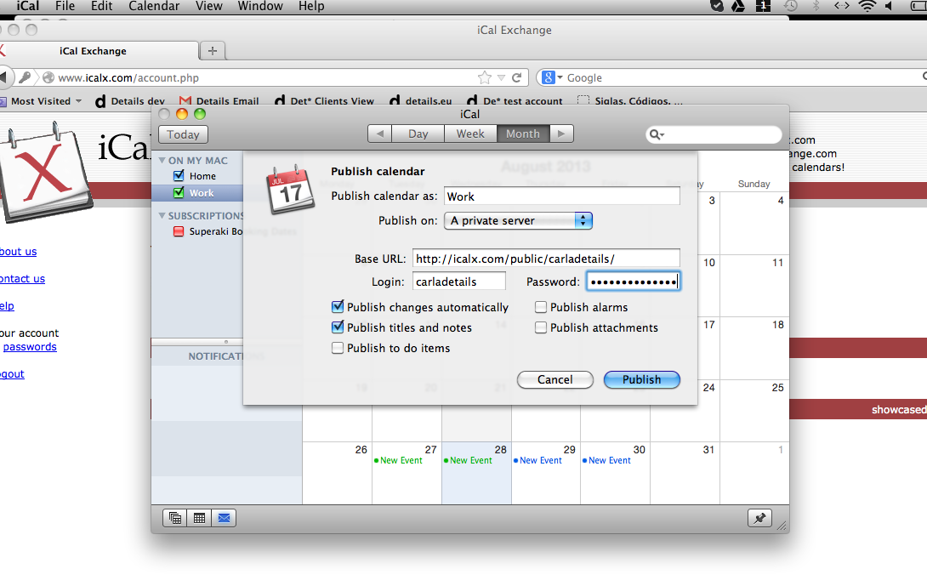Click the notifications envelope icon
Viewport: 927px width, 586px height.
click(x=224, y=517)
